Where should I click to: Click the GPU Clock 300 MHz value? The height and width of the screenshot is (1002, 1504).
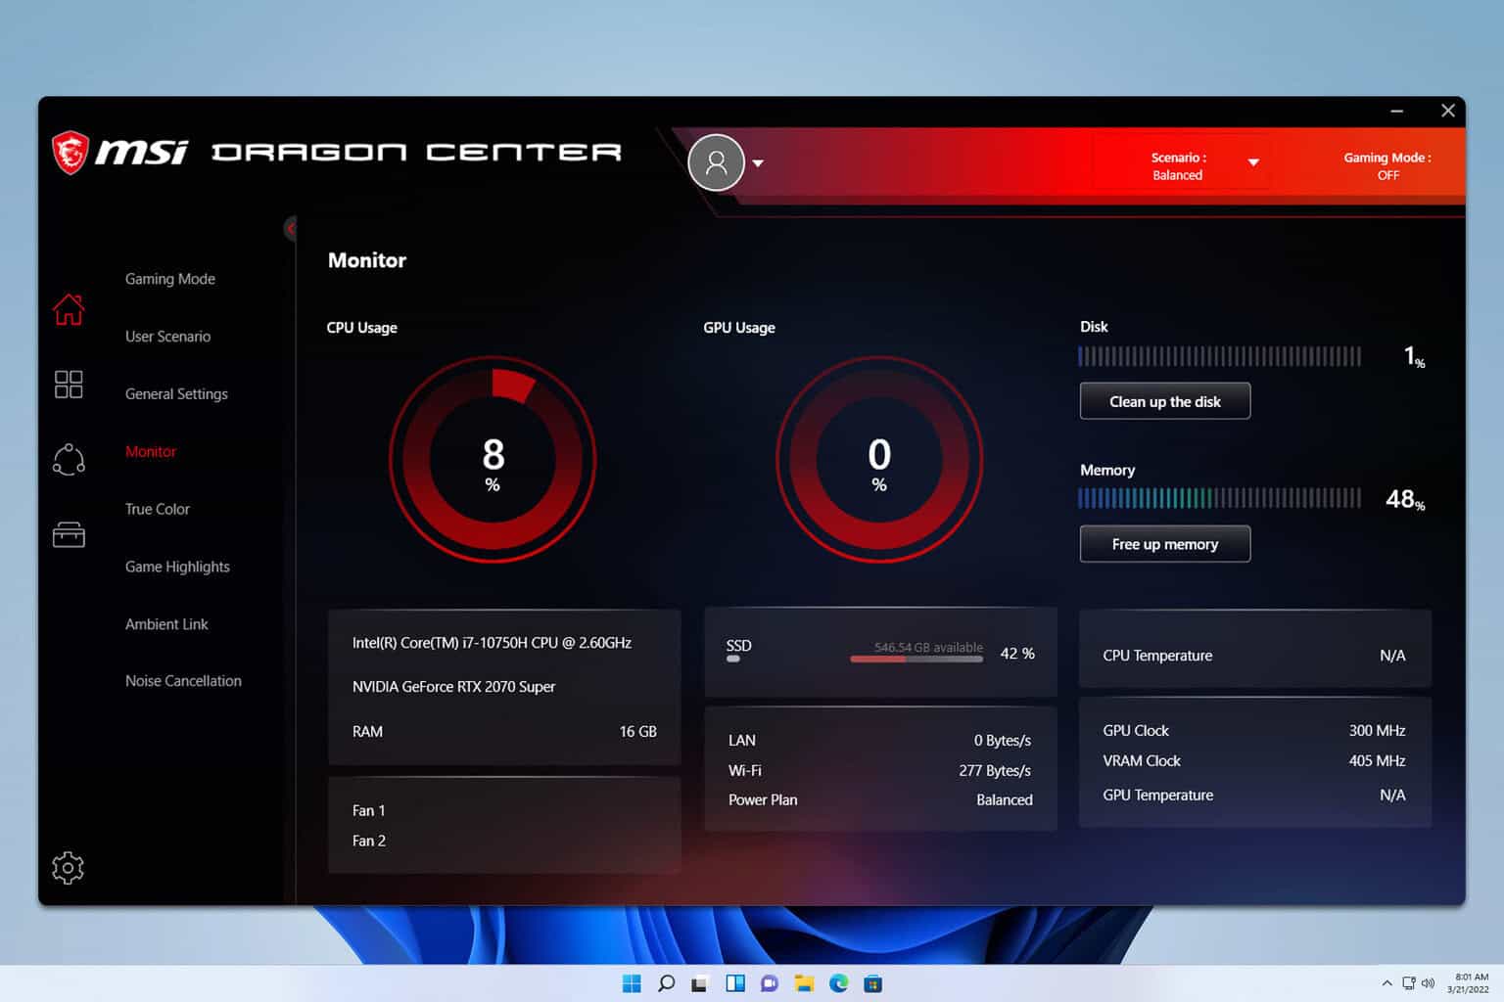(1377, 731)
